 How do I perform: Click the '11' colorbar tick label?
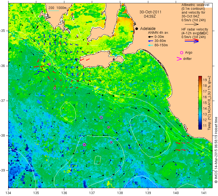(205, 126)
